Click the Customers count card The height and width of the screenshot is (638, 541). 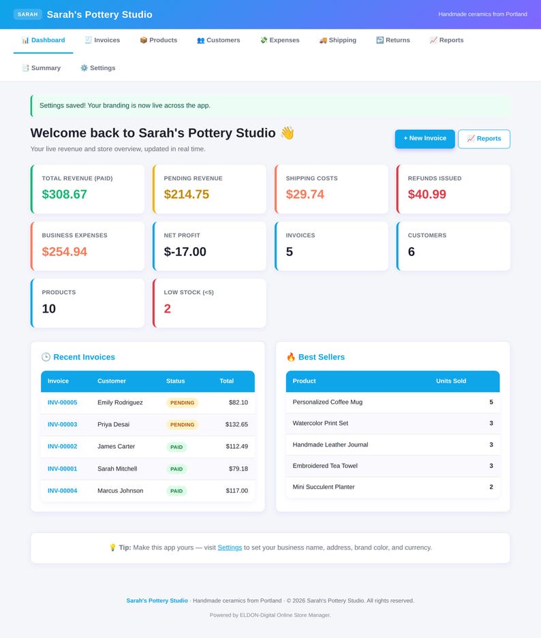click(453, 246)
